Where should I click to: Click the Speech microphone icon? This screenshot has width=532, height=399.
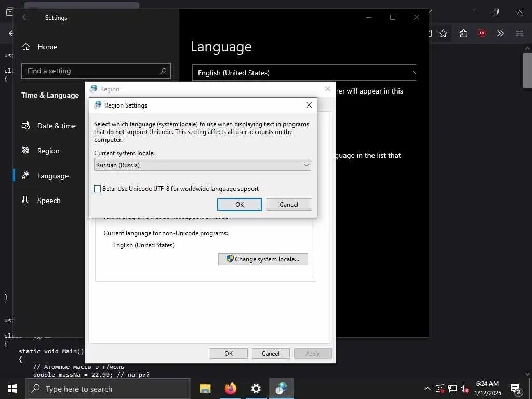pos(25,200)
